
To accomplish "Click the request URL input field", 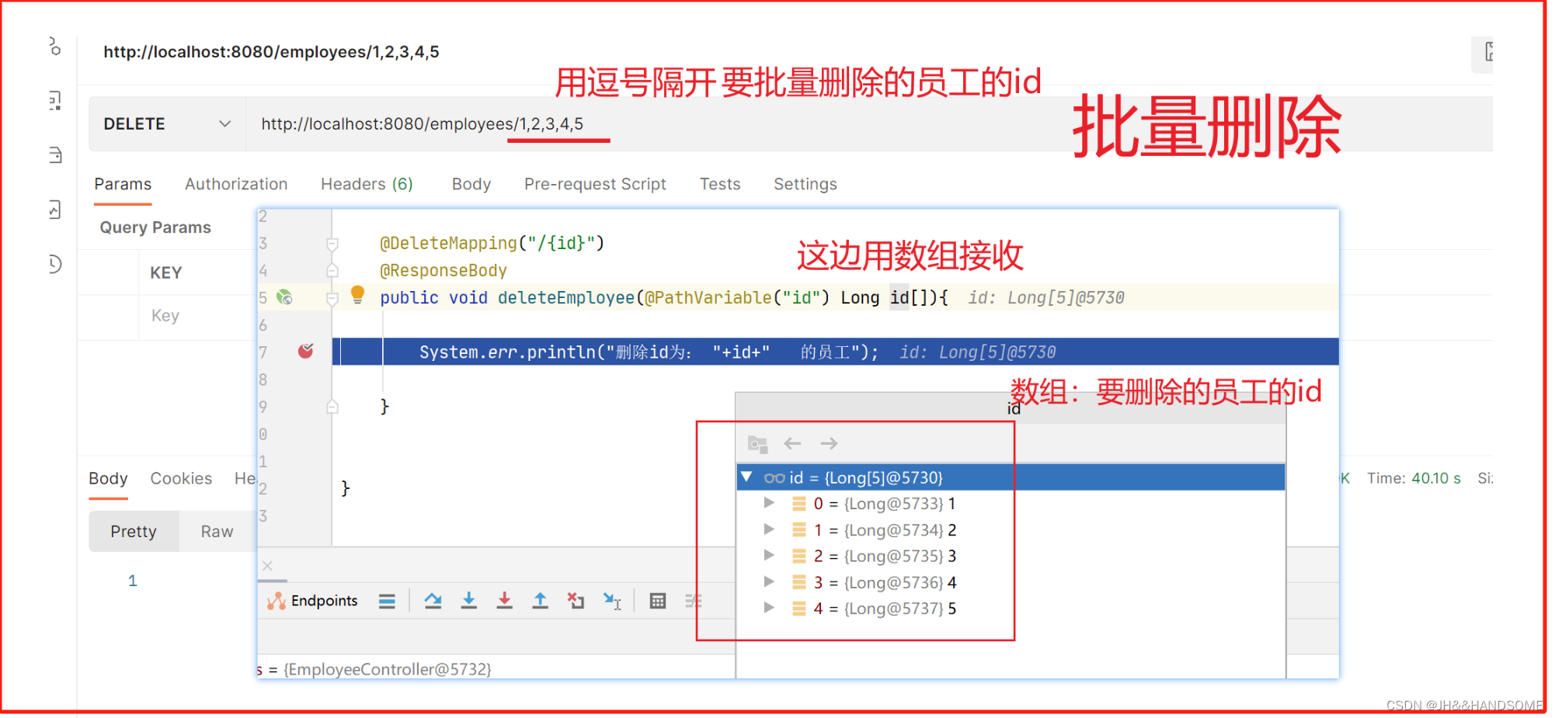I will pyautogui.click(x=868, y=124).
